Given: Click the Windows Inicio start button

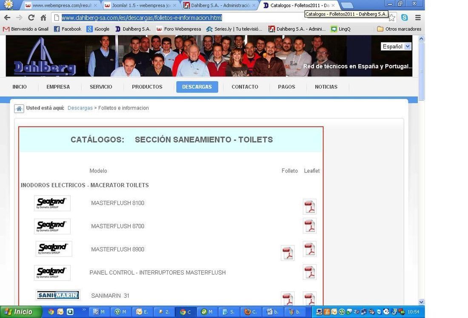Looking at the screenshot, I should tap(20, 312).
